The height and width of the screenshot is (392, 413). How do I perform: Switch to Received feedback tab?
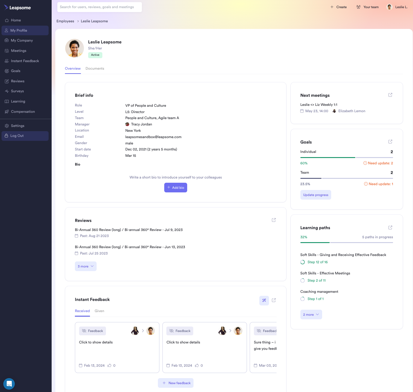(x=82, y=311)
